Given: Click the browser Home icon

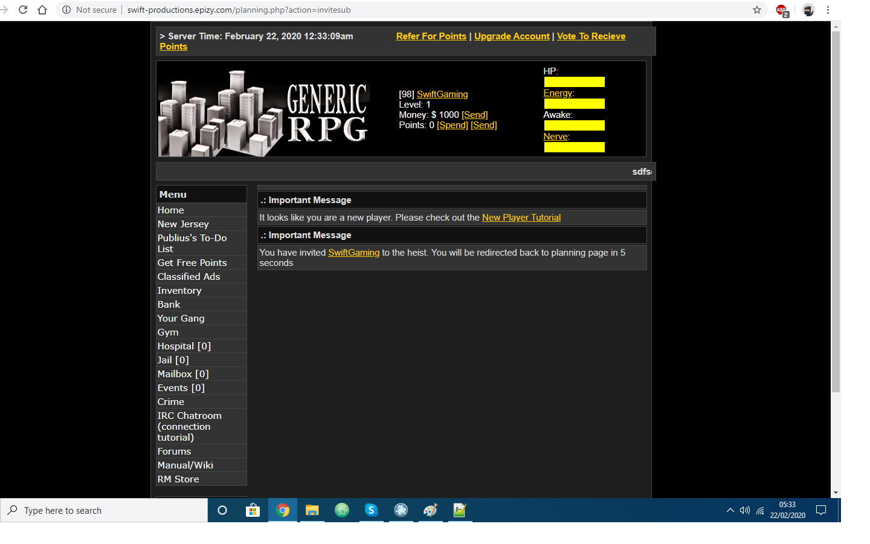Looking at the screenshot, I should click(42, 10).
